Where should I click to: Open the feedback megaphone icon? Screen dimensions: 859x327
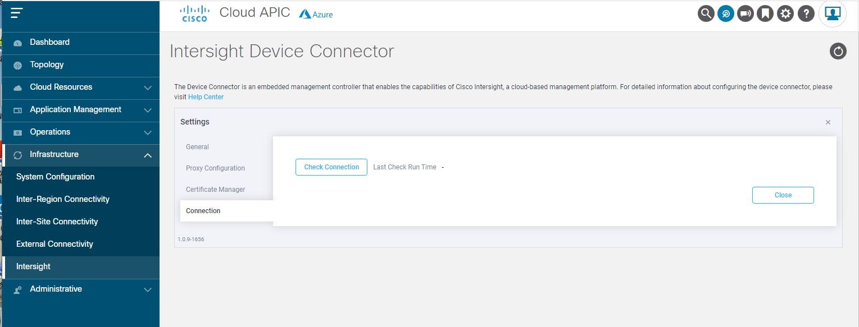click(746, 13)
